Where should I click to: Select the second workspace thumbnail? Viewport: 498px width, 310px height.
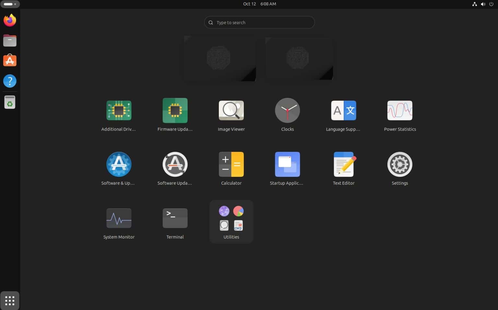click(299, 58)
